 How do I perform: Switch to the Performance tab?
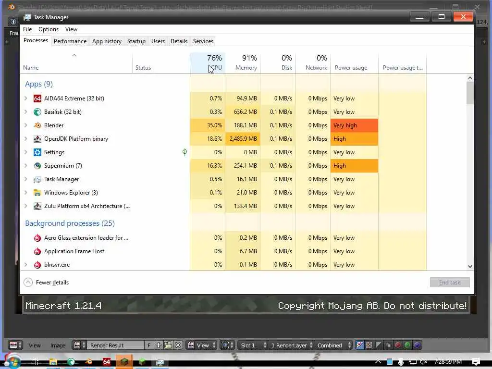70,41
